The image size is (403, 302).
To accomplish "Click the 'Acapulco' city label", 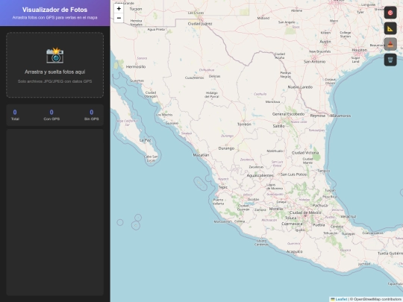I will [294, 252].
